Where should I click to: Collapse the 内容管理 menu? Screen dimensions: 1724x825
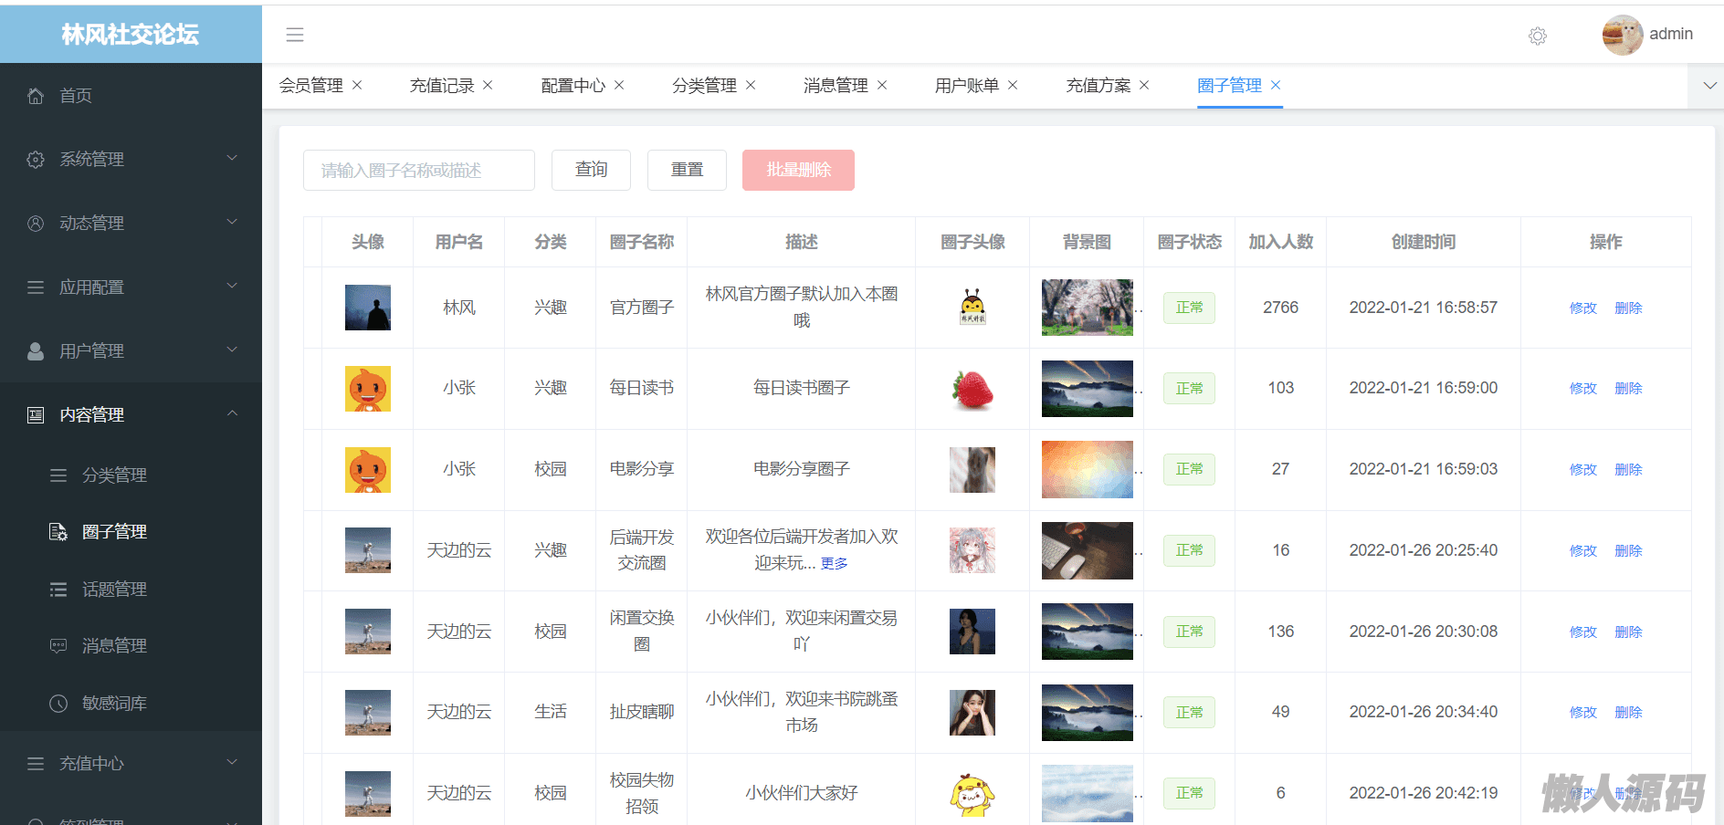(131, 414)
